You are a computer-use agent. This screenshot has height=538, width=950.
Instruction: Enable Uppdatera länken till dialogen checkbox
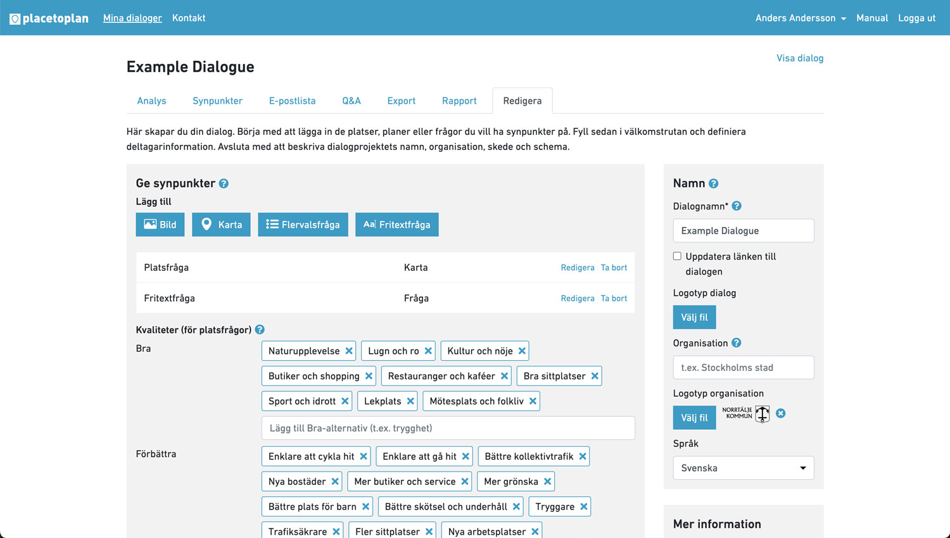pyautogui.click(x=677, y=256)
